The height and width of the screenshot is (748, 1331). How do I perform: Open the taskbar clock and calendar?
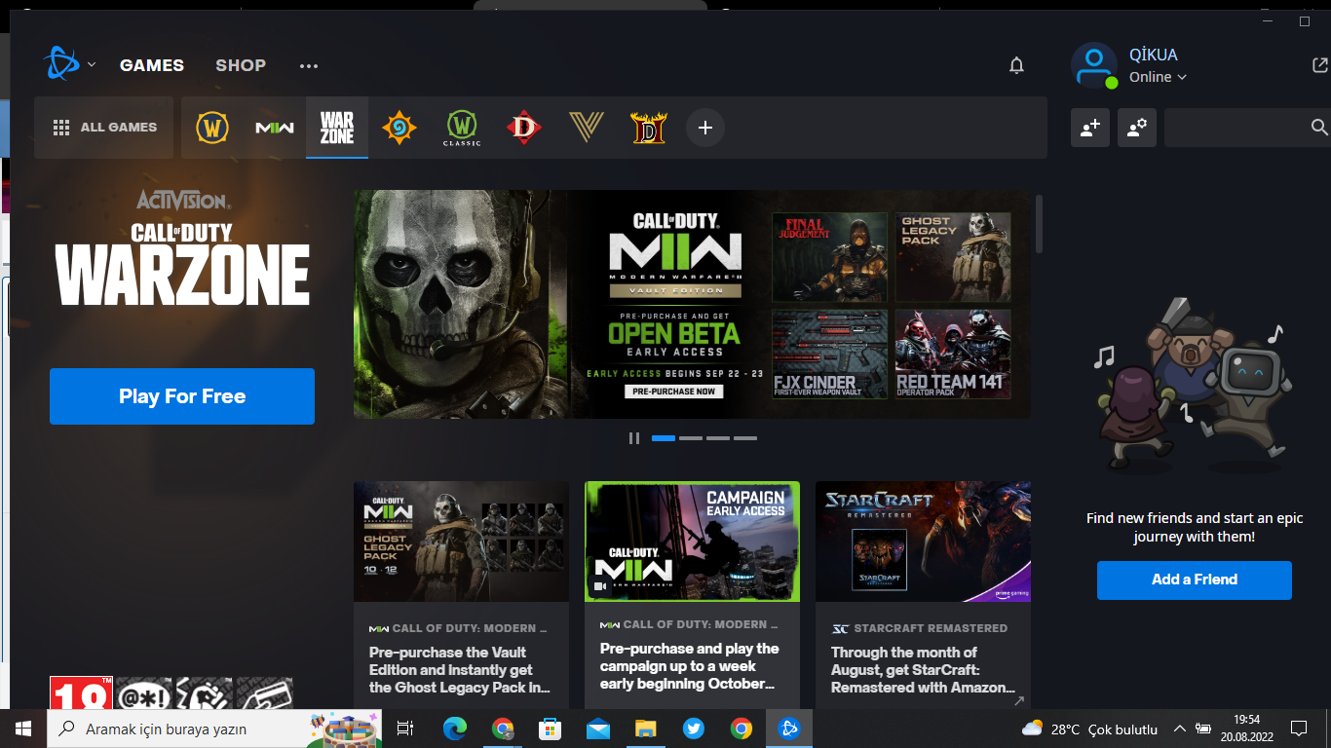[1246, 729]
